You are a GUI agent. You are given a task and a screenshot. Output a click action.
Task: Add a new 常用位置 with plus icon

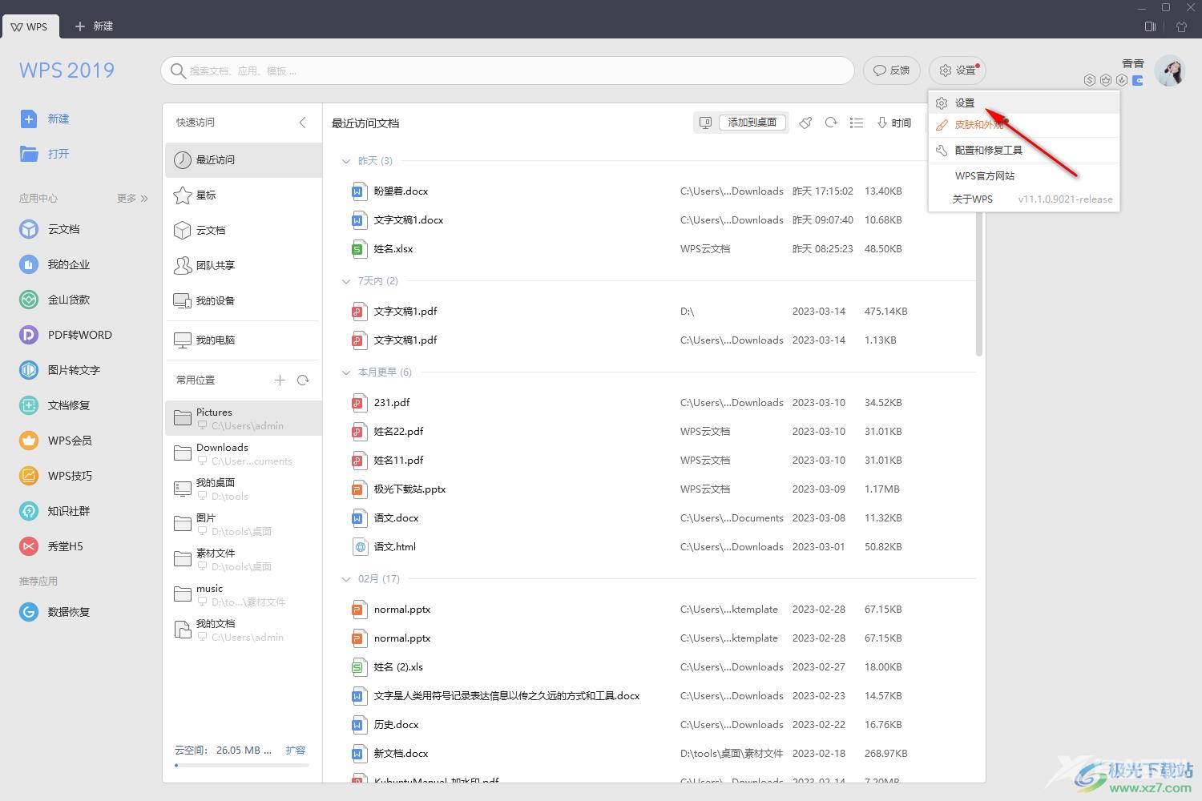[280, 380]
